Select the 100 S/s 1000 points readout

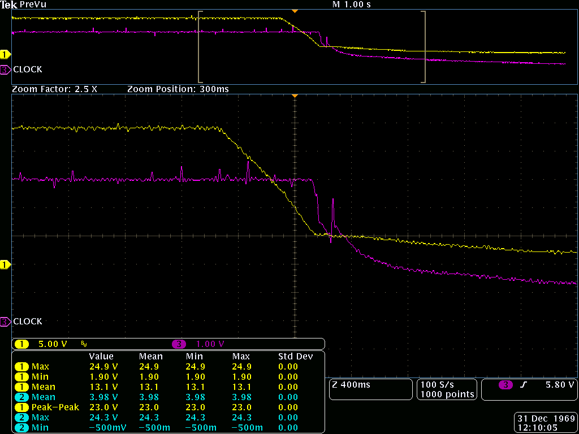tap(447, 389)
